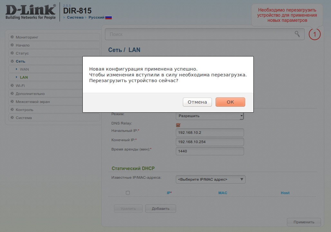Image resolution: width=331 pixels, height=232 pixels.
Task: Open the Режим dropdown set to Разрешить
Action: click(x=210, y=116)
